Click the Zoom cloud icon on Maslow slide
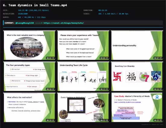Image resolution: width=166 pixels, height=128 pixels. click(x=157, y=97)
